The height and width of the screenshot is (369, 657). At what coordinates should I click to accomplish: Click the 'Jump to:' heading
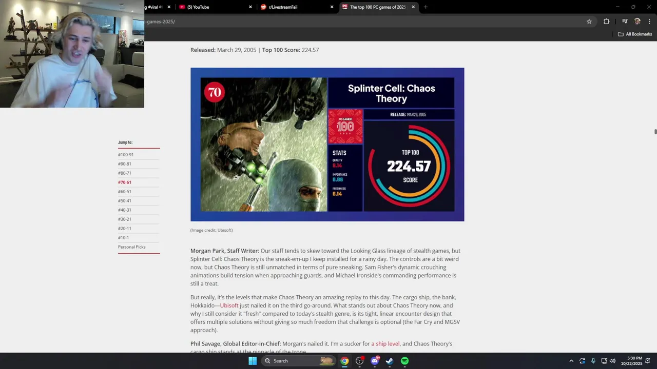125,142
